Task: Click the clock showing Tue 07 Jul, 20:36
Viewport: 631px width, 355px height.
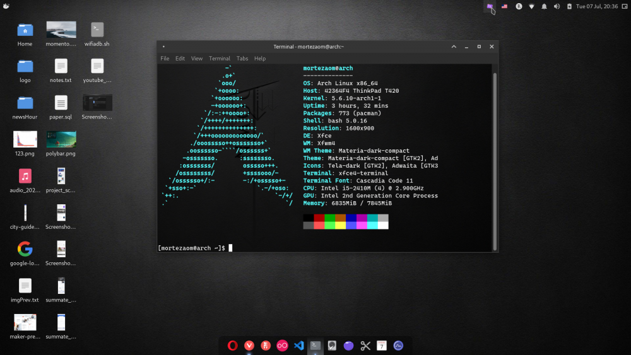Action: pos(597,6)
